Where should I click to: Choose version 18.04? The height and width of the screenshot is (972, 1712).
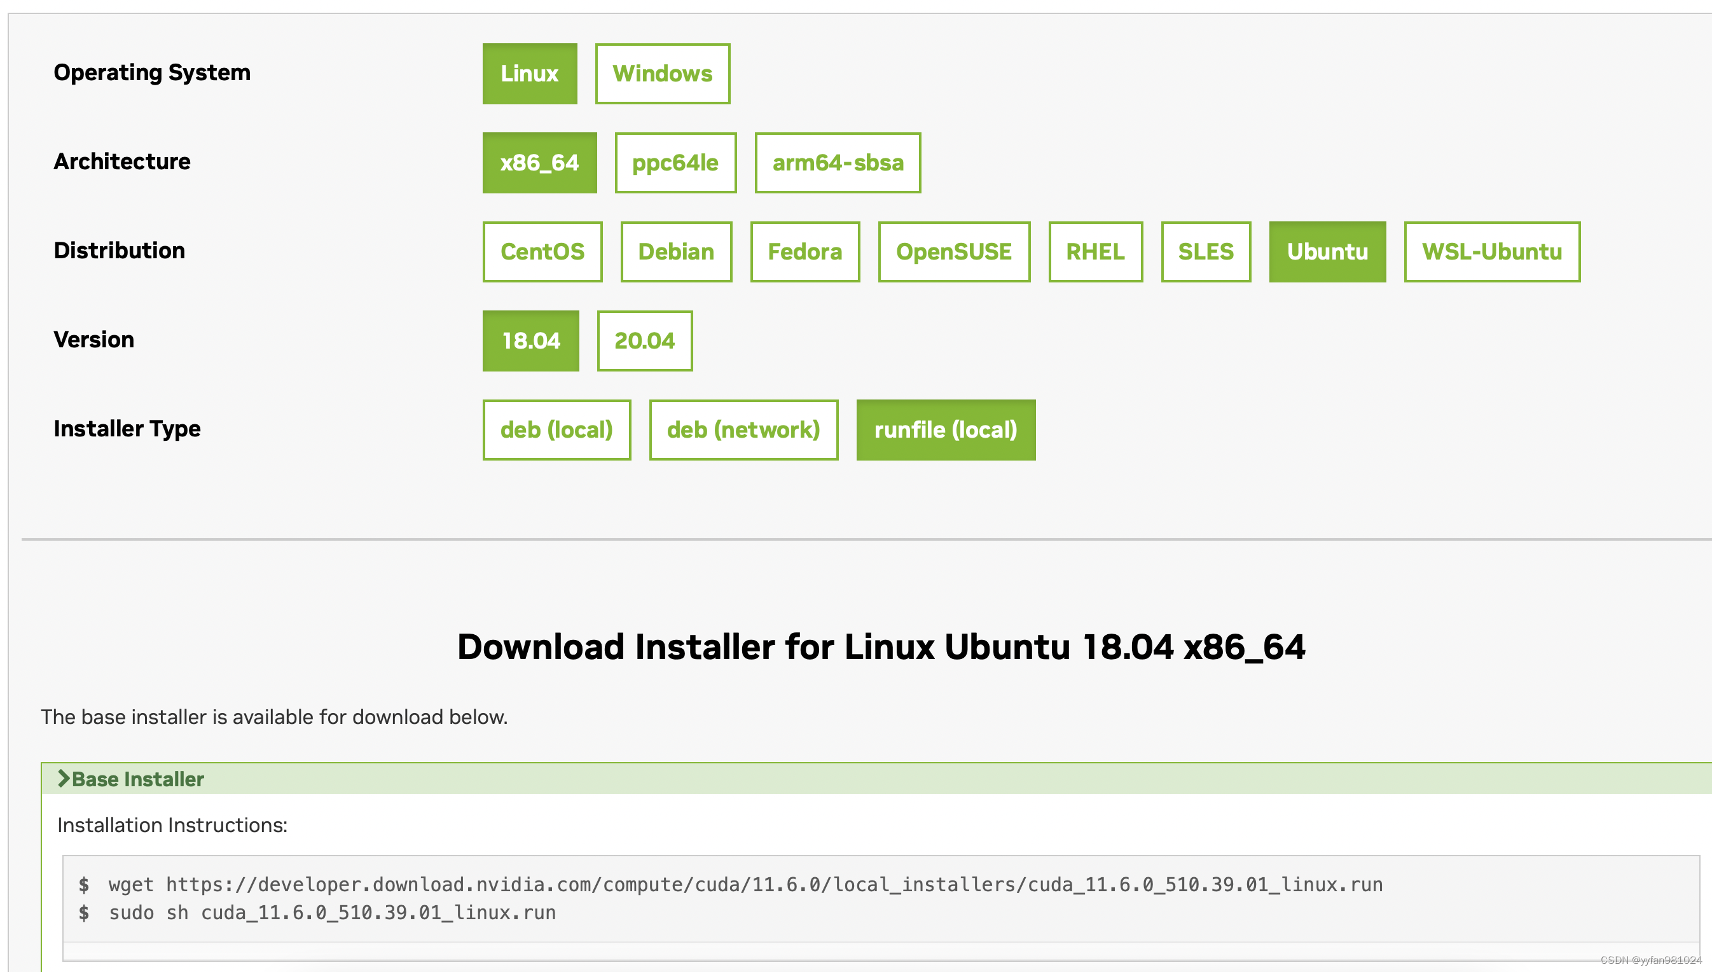[x=531, y=341]
